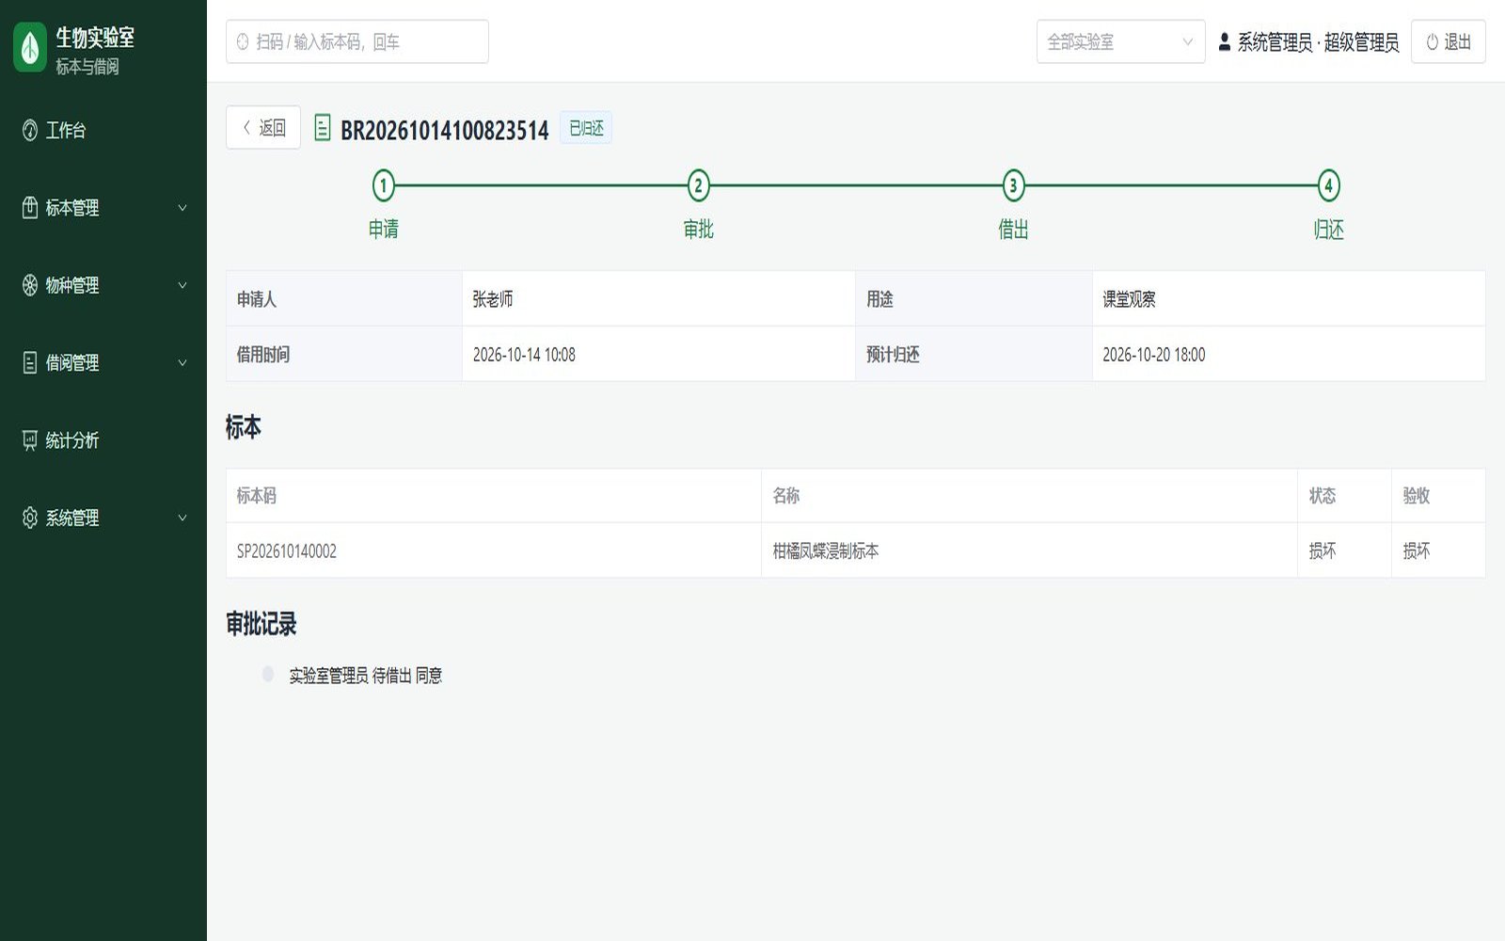The image size is (1505, 941).
Task: Click the document icon beside order number
Action: pos(323,128)
